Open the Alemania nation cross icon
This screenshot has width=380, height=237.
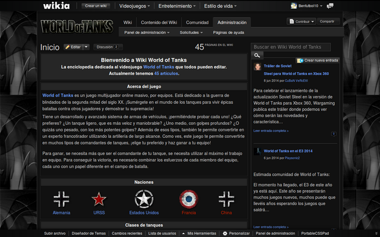tap(61, 199)
